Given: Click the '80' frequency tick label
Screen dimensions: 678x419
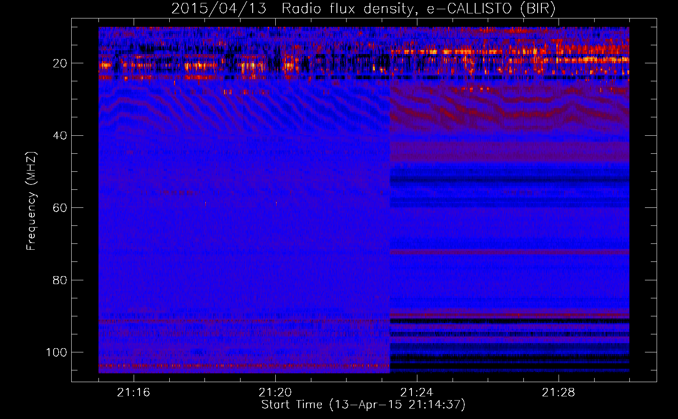Looking at the screenshot, I should coord(60,280).
